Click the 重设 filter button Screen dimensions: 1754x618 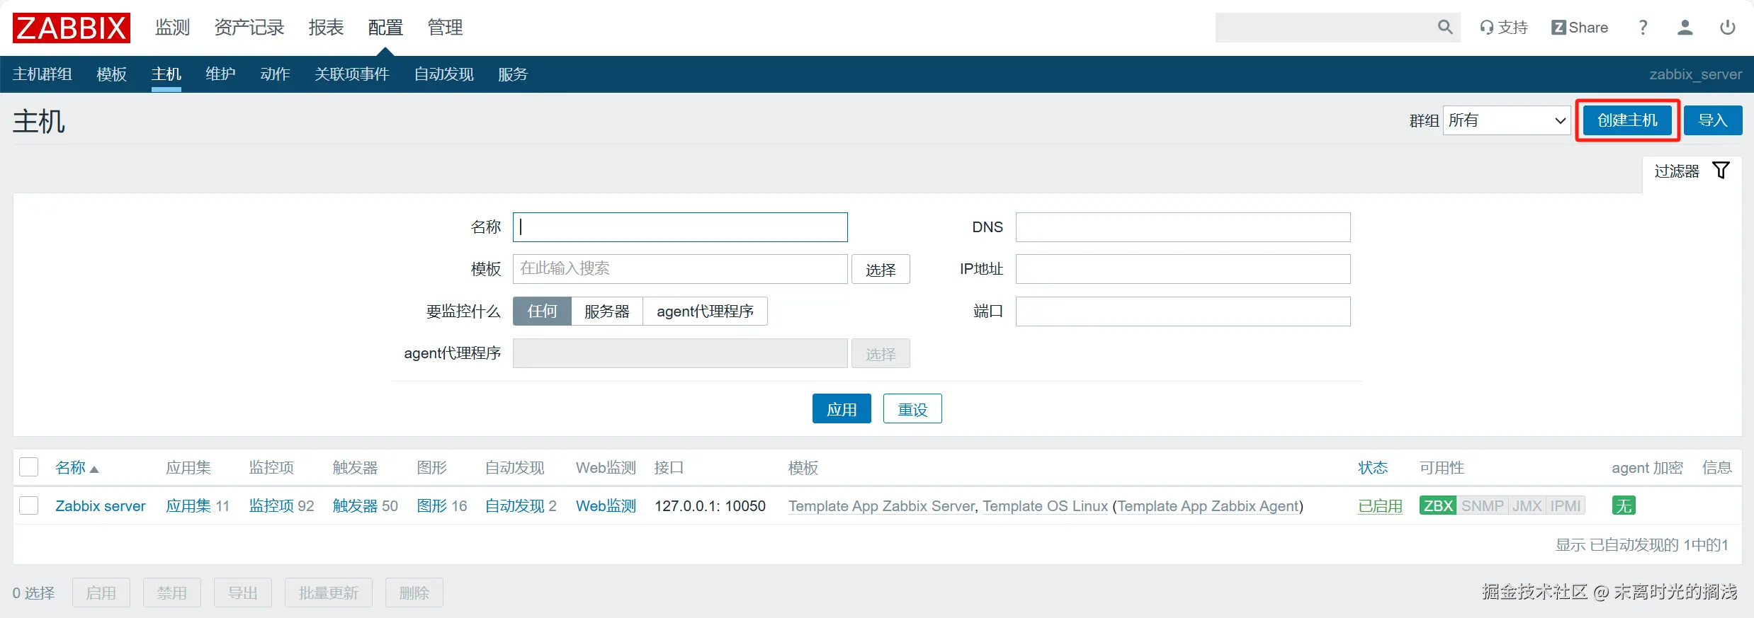click(912, 409)
